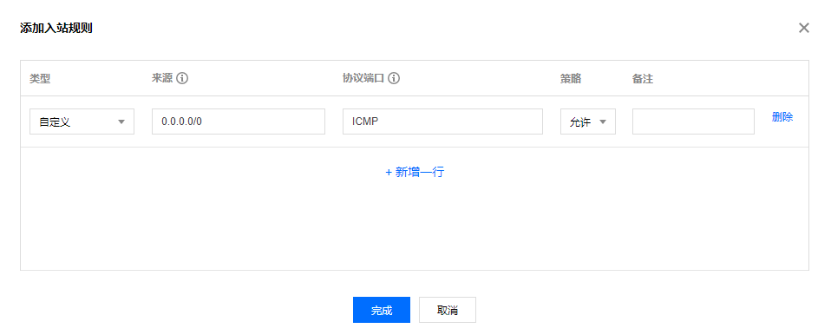Image resolution: width=831 pixels, height=335 pixels.
Task: Close the 添加入站规则 dialog
Action: 804,28
